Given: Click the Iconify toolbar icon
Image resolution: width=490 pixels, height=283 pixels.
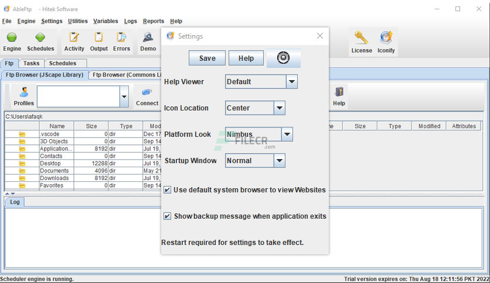Looking at the screenshot, I should click(386, 38).
